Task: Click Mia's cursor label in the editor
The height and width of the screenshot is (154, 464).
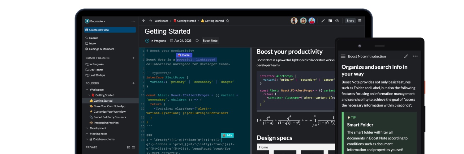Action: [x=227, y=135]
